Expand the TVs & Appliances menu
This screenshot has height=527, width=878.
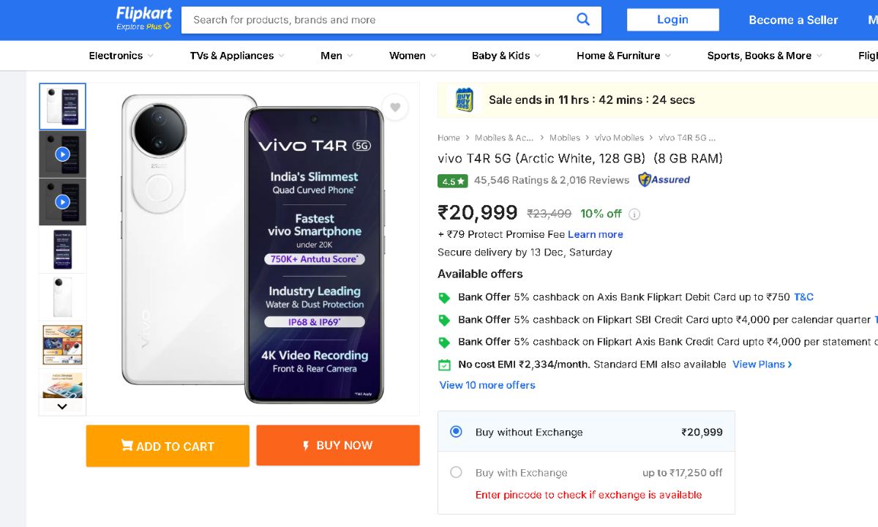(x=236, y=56)
